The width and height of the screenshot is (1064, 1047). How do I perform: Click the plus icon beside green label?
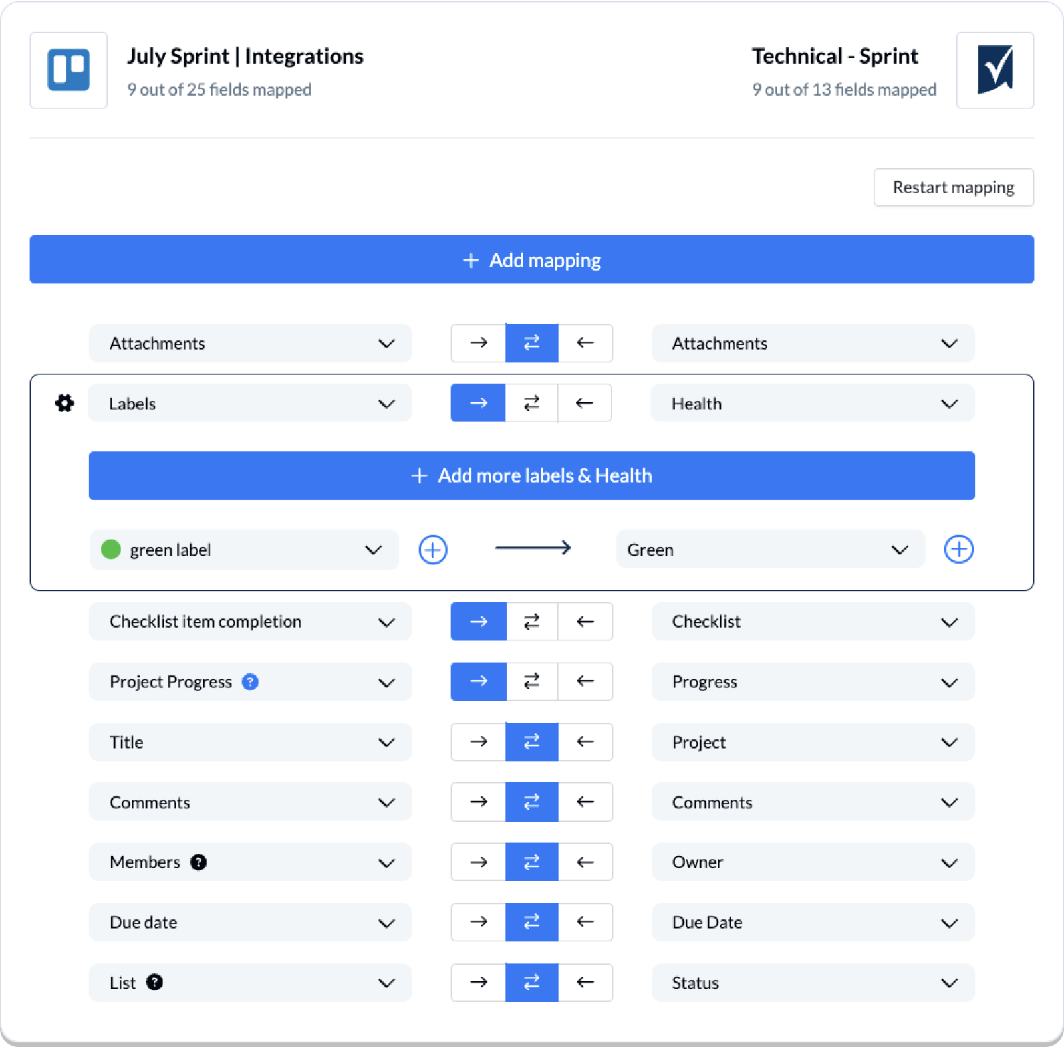(432, 550)
